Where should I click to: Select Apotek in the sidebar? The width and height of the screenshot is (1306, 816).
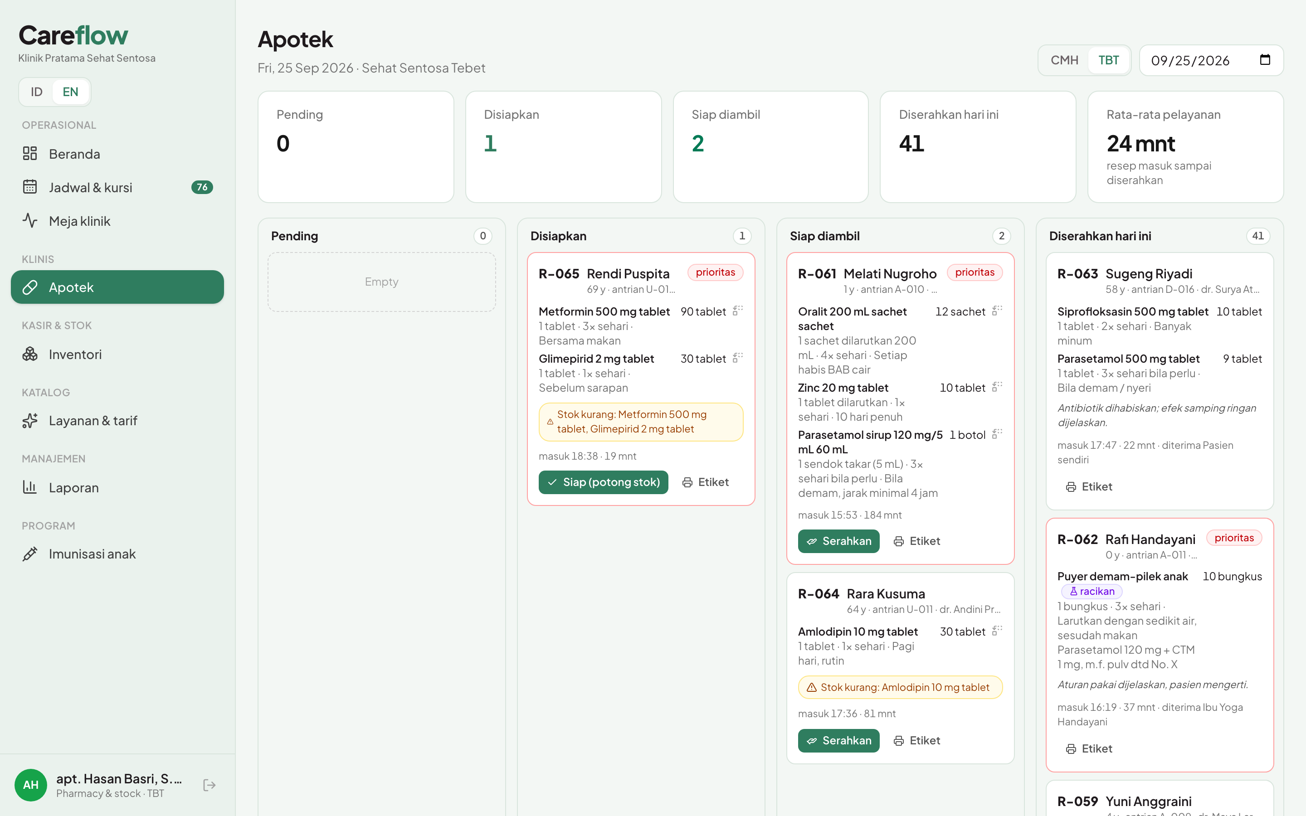click(x=117, y=287)
